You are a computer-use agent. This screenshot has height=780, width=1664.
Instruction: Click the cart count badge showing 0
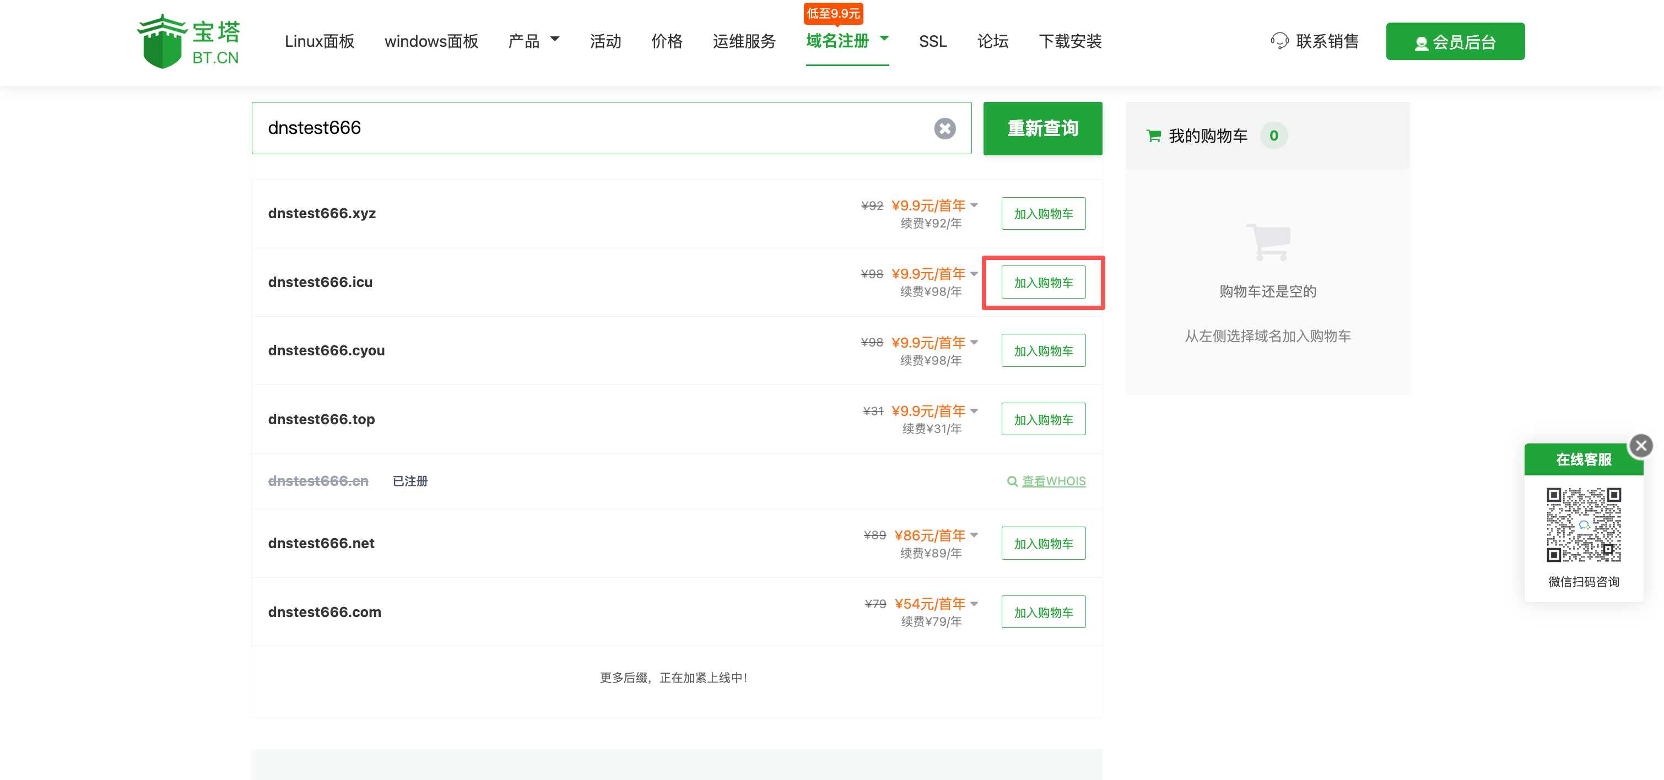click(1273, 136)
